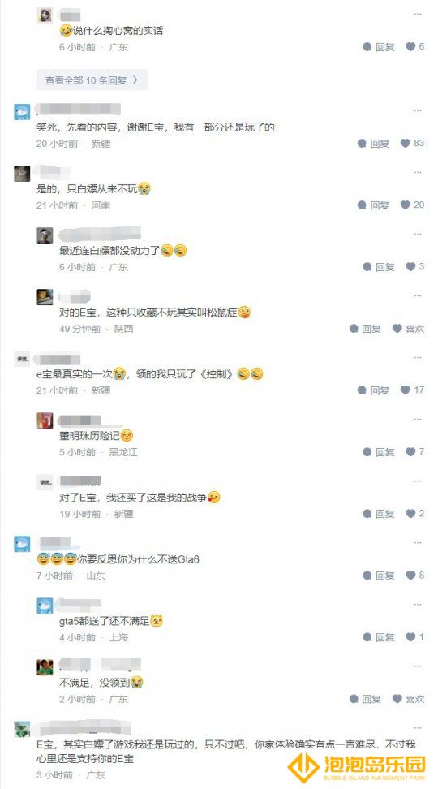The image size is (438, 789).
Task: Reply to the '说什么掏心窝的实话' comment
Action: click(x=379, y=47)
